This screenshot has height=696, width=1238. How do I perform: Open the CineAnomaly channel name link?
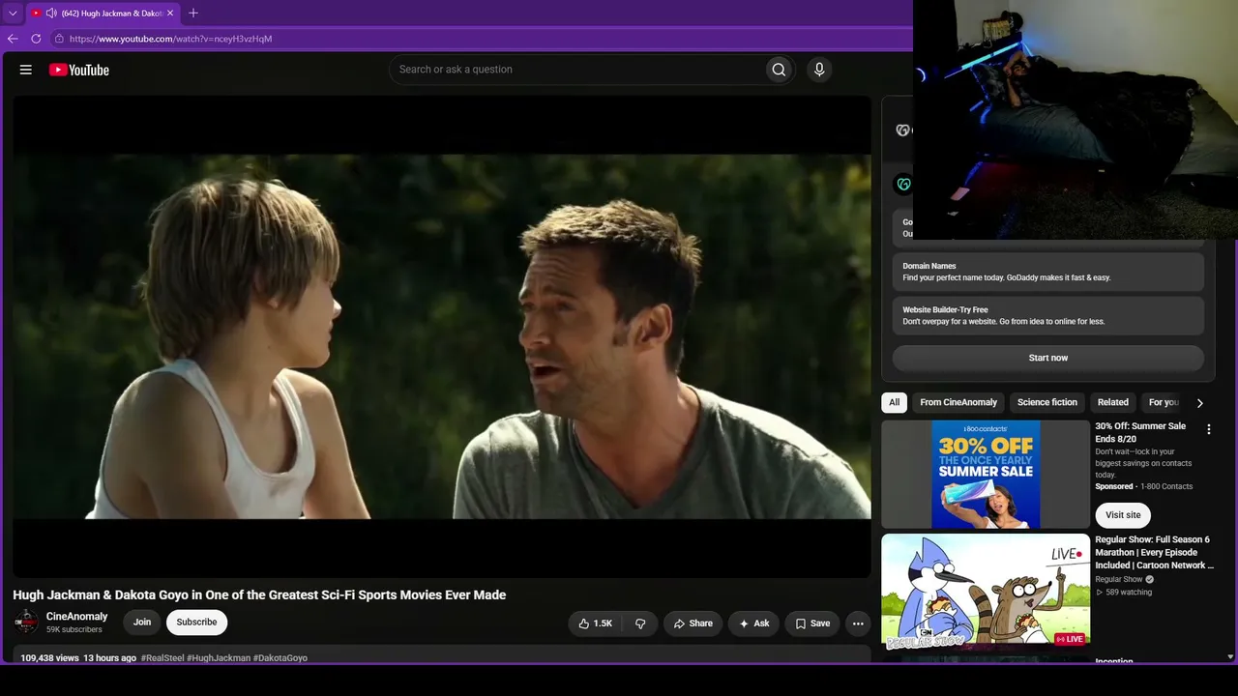(x=77, y=617)
